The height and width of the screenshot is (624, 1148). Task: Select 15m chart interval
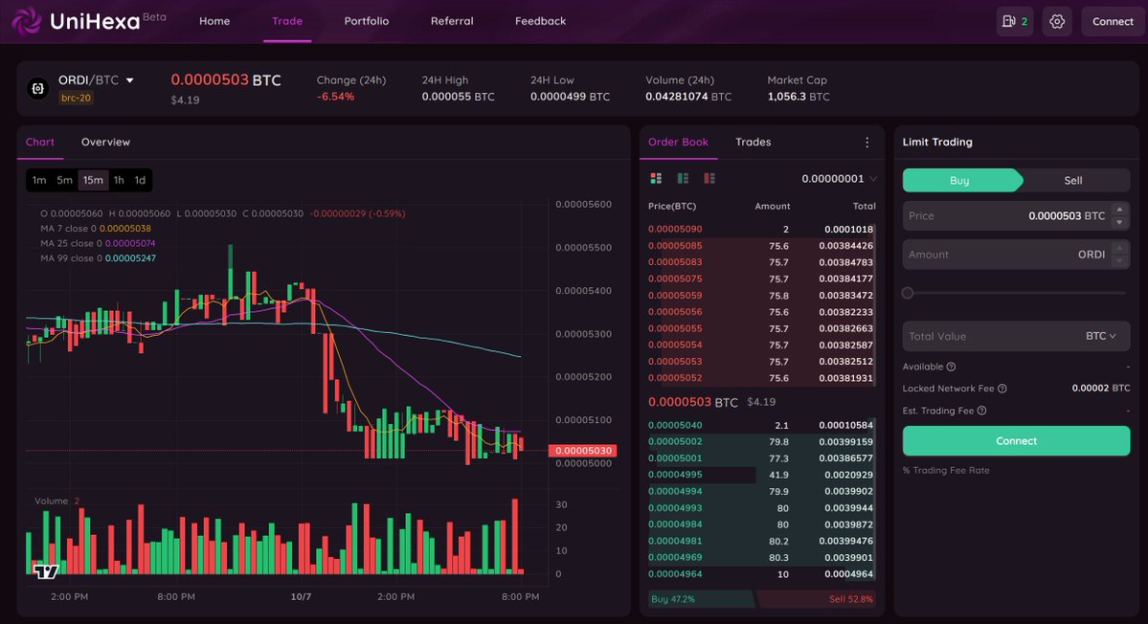click(93, 180)
